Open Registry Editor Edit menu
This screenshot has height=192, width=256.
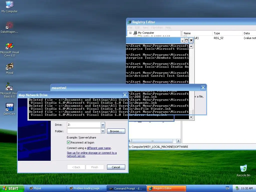[x=137, y=27]
